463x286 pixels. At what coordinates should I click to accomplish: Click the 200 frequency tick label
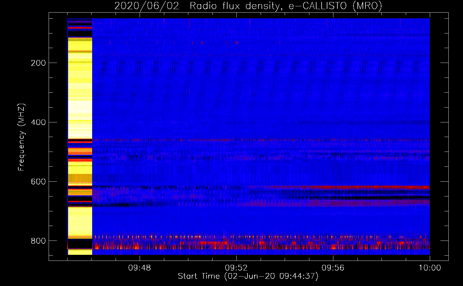click(38, 63)
